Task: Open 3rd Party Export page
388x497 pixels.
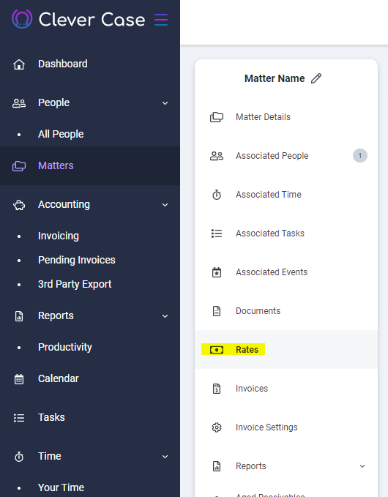Action: 75,284
